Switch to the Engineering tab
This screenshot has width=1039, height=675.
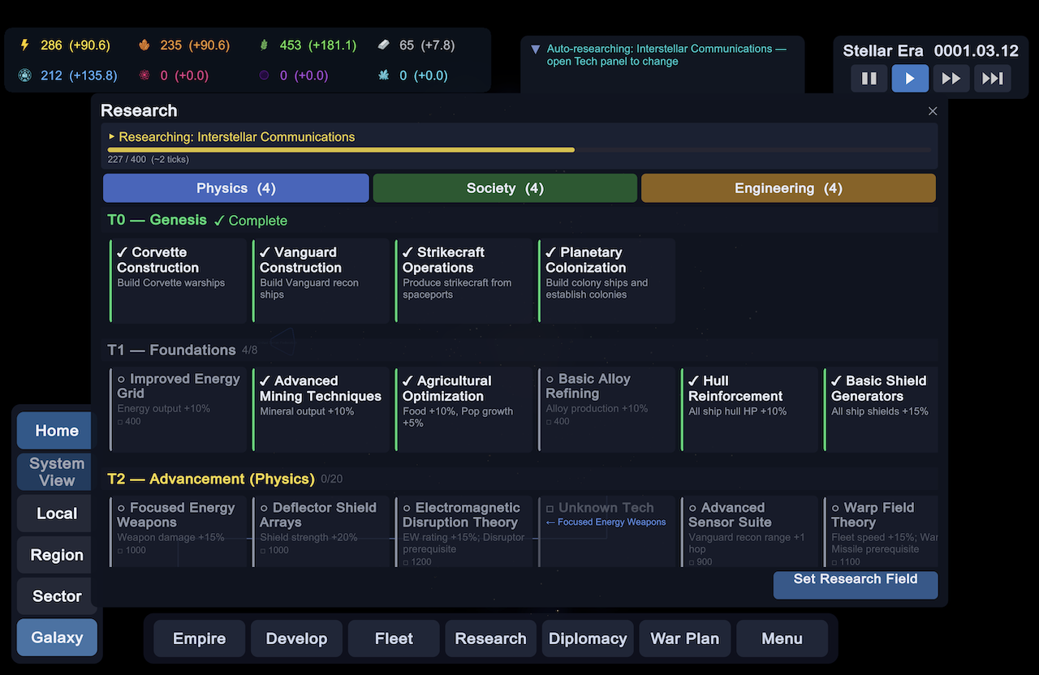pos(788,188)
